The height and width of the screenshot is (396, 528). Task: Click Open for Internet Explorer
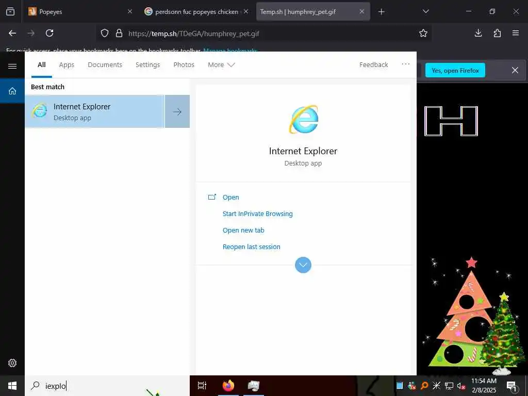pos(230,197)
